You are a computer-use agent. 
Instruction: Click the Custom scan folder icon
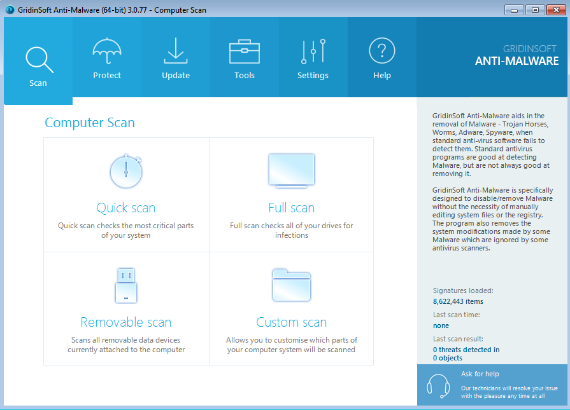pos(291,285)
